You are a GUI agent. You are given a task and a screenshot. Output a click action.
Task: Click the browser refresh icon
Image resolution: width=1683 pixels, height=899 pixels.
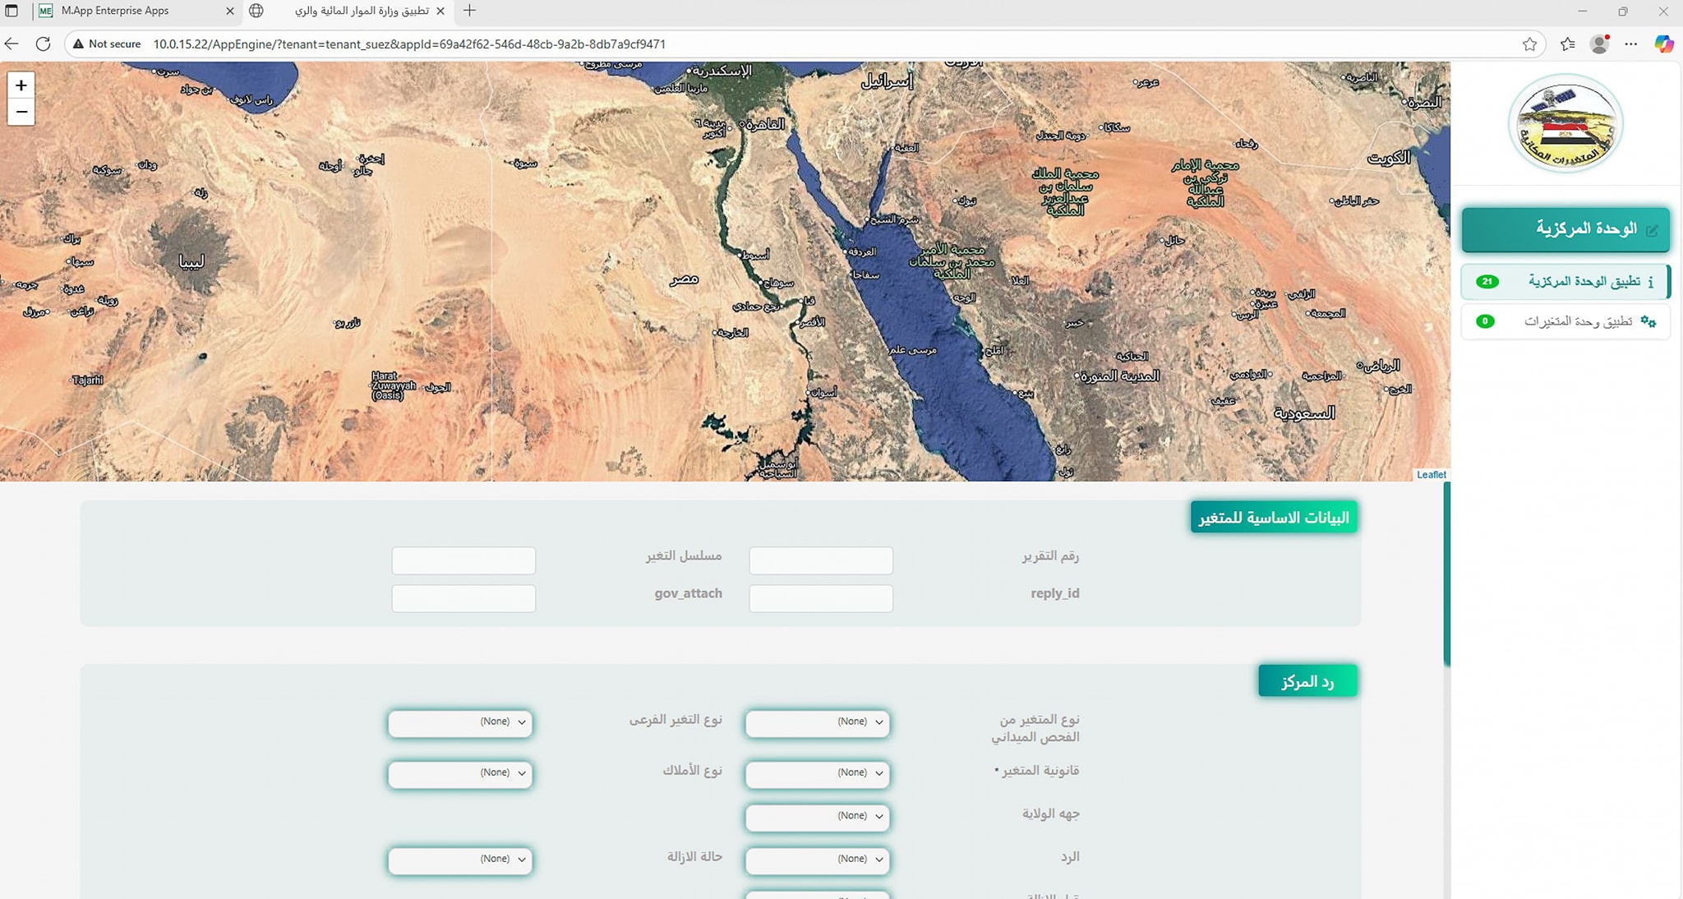pos(44,44)
